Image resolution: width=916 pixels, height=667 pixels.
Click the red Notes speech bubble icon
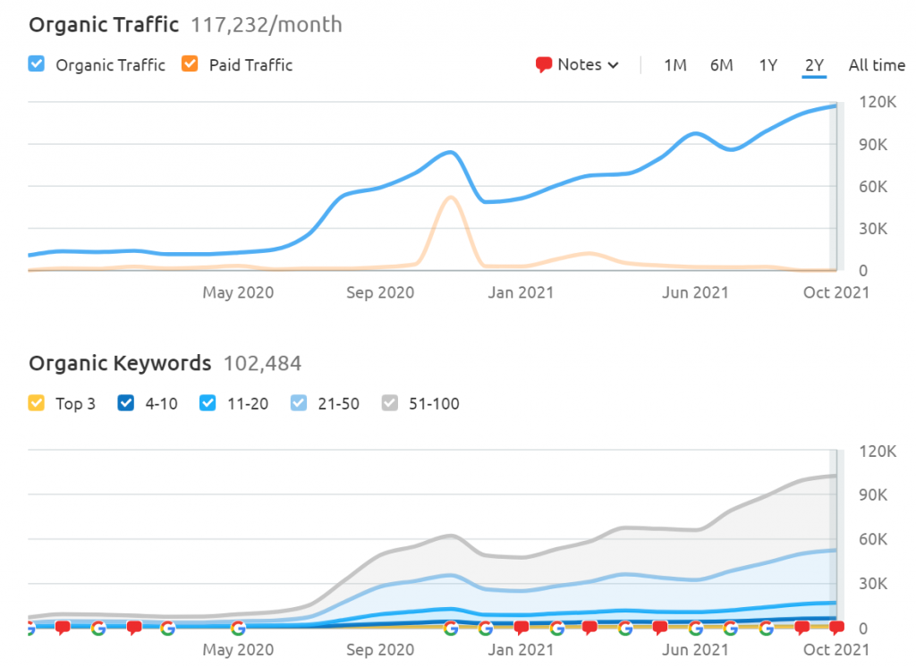[x=543, y=65]
